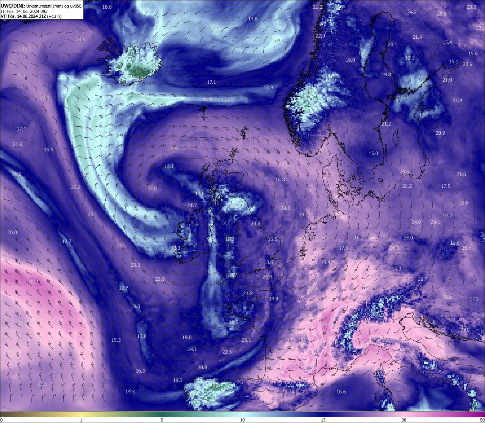Click the 15.1 value label
The width and height of the screenshot is (485, 423).
[x=454, y=61]
